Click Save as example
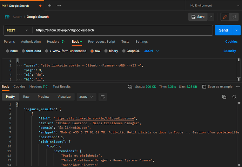The image size is (242, 167). 217,86
